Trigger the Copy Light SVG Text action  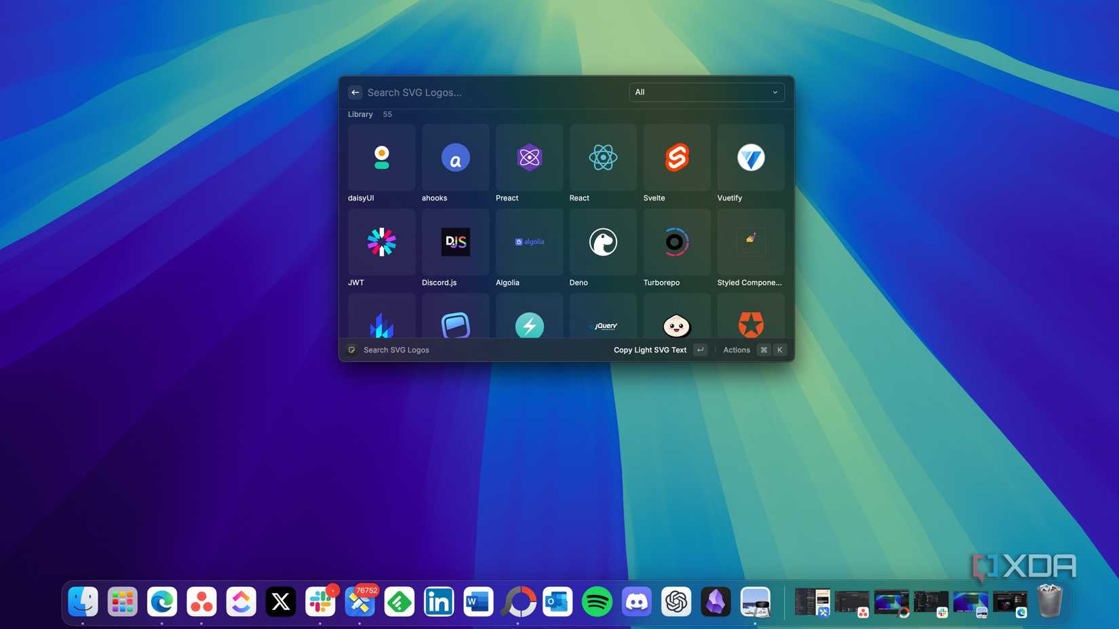(649, 350)
